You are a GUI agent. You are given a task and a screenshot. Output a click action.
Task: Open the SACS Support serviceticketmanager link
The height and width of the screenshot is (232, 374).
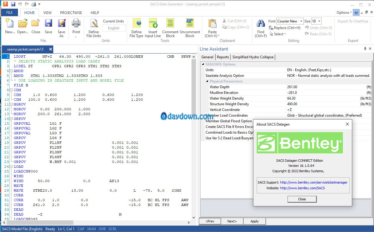click(314, 182)
